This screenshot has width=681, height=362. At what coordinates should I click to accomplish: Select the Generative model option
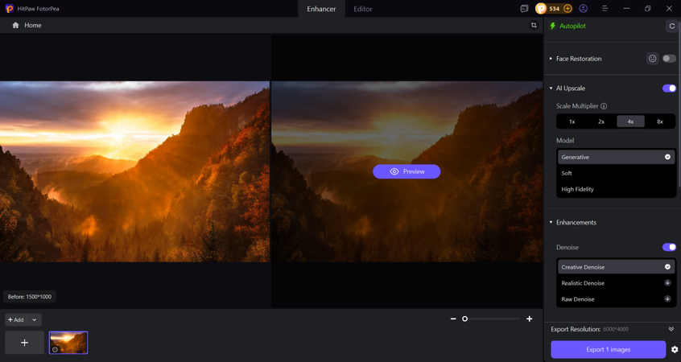pyautogui.click(x=616, y=157)
